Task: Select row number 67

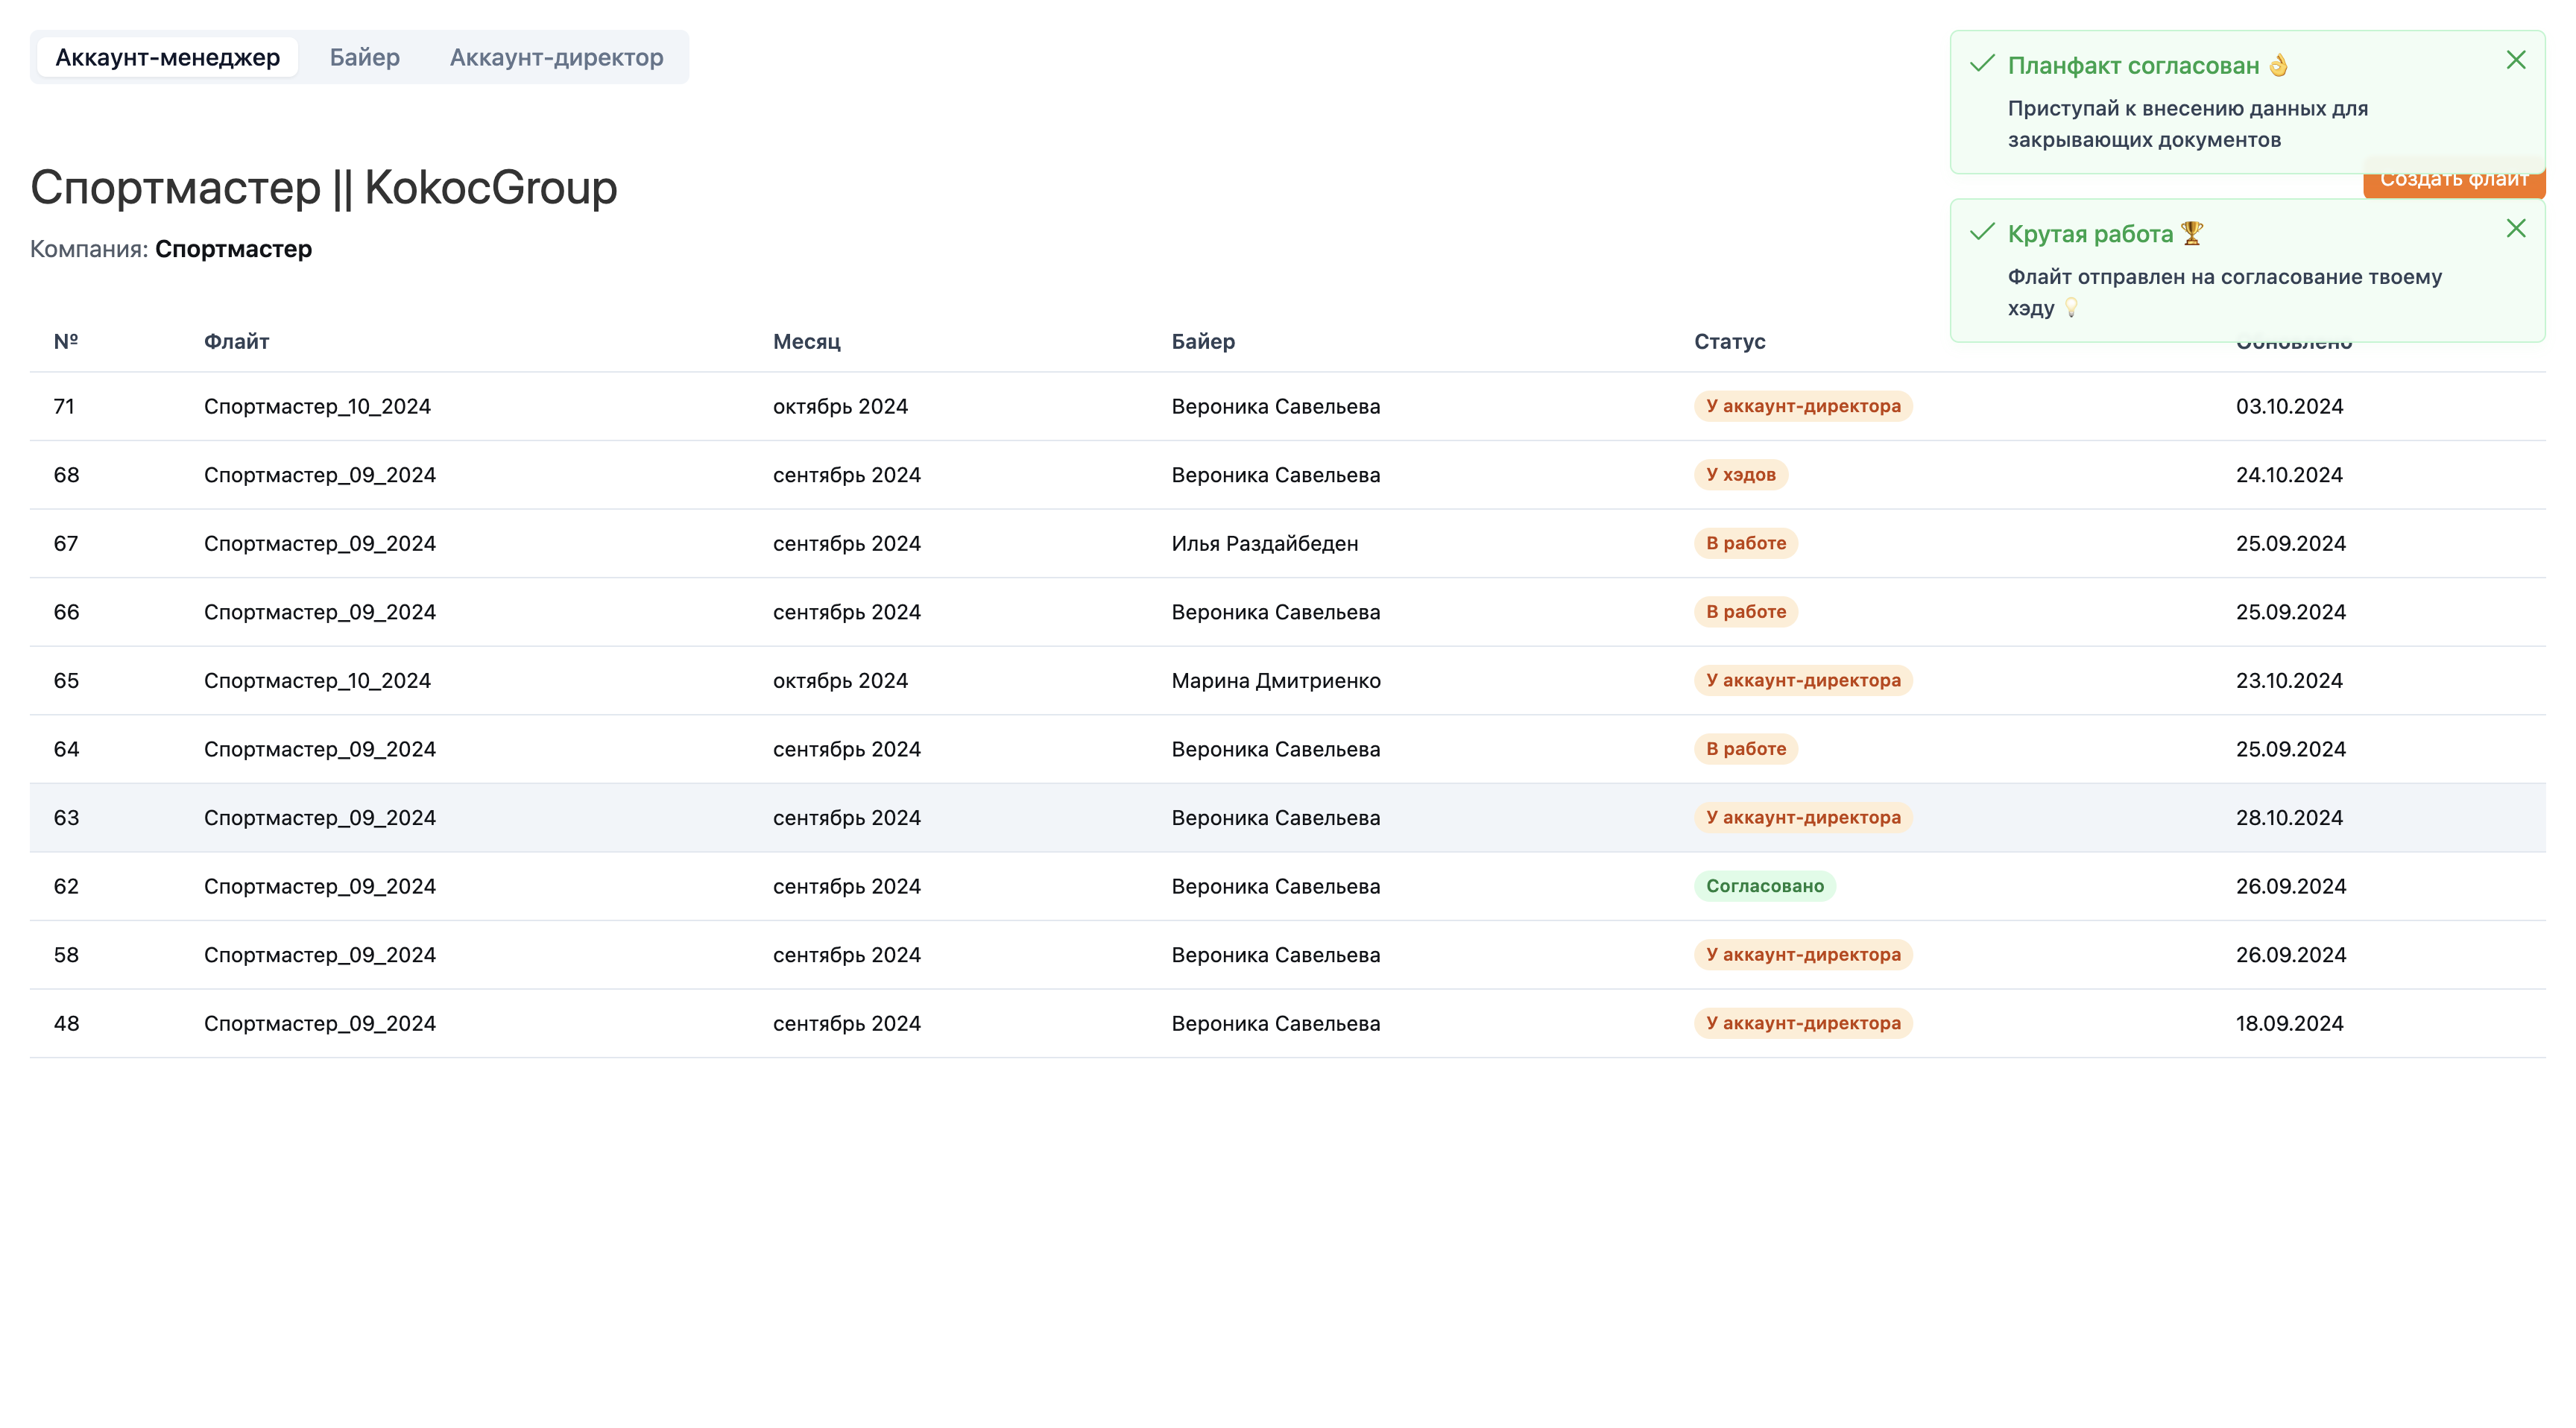Action: coord(1288,543)
